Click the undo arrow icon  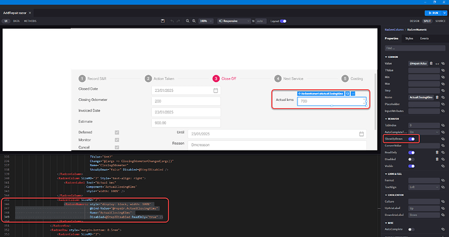tap(172, 21)
